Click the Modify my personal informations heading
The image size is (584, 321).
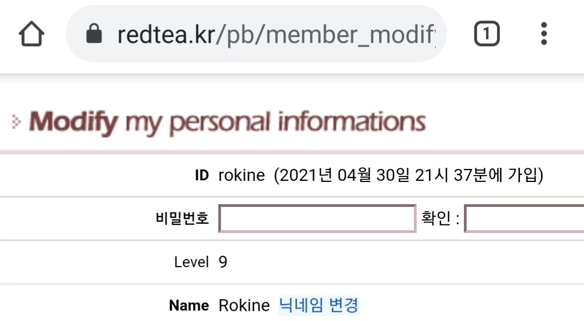(x=227, y=122)
